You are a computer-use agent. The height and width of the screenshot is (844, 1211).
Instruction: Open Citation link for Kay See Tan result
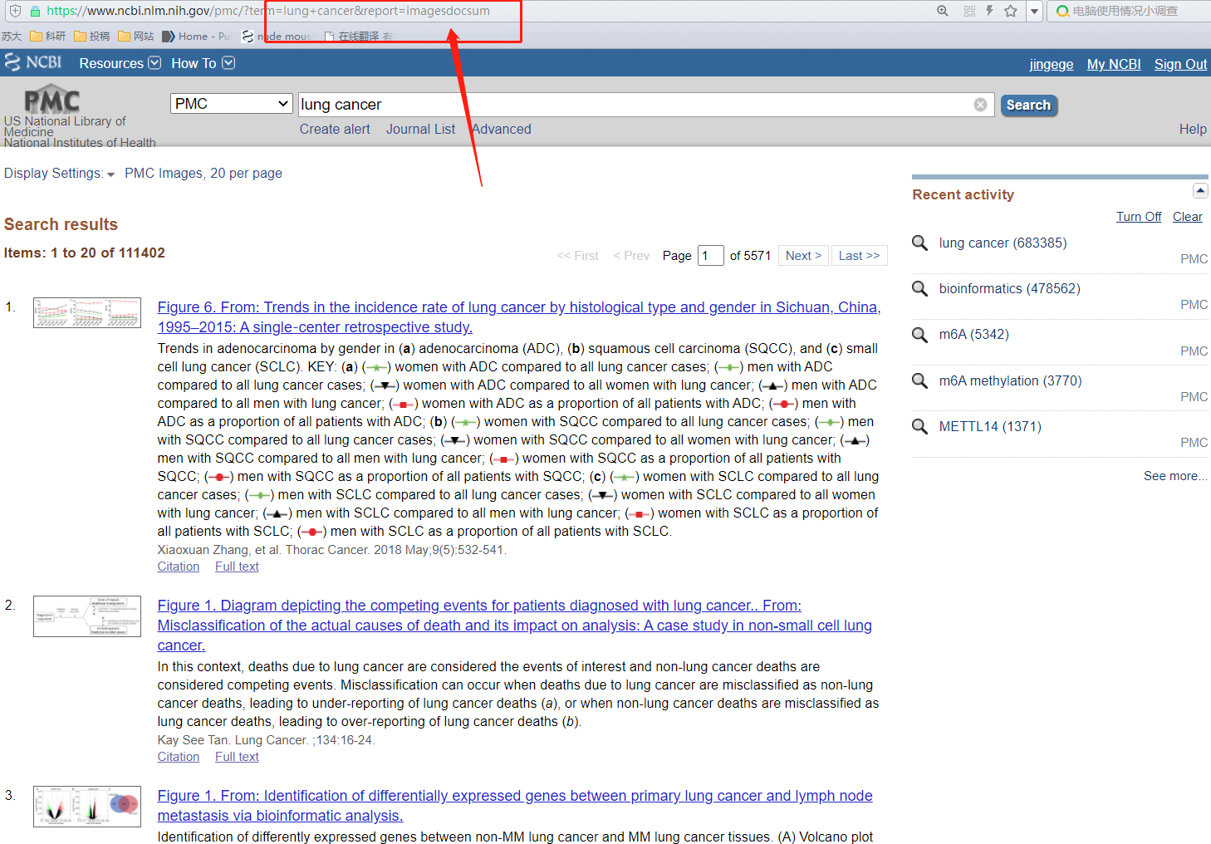tap(179, 757)
